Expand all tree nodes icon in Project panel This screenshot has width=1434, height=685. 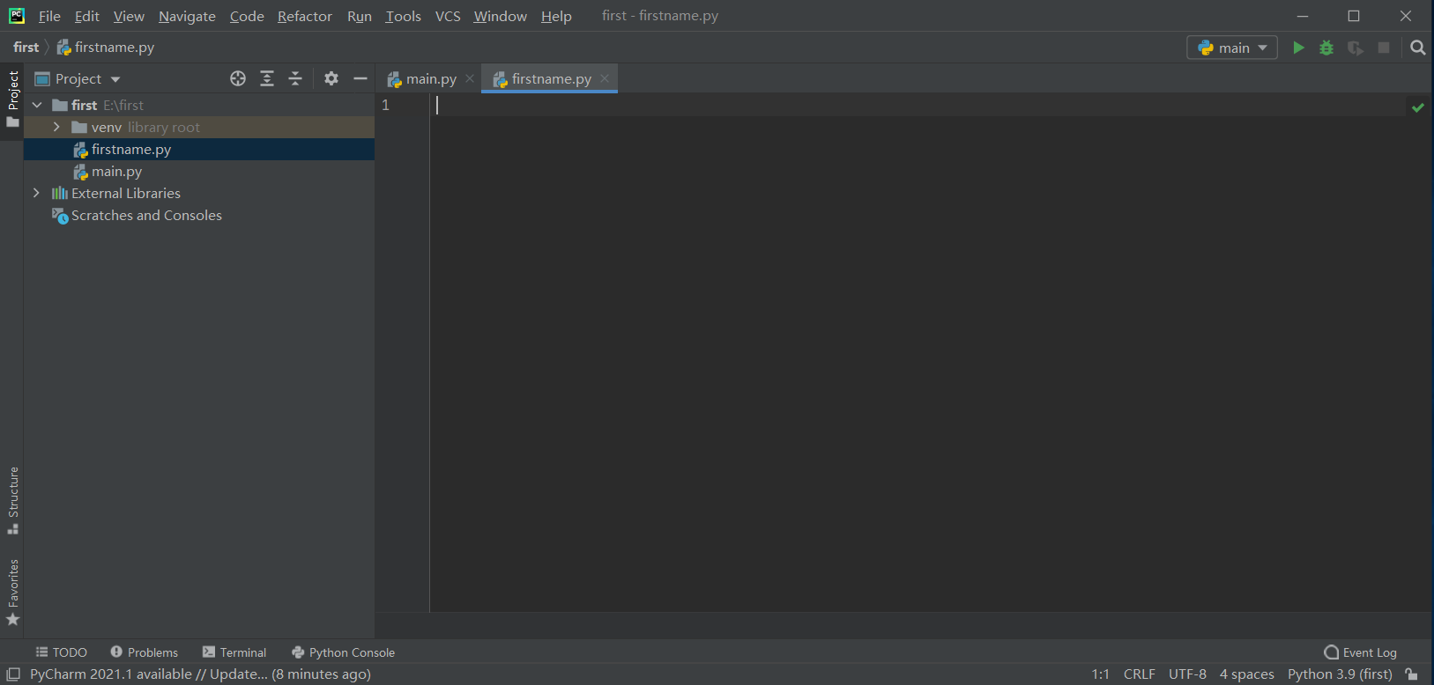[x=267, y=78]
